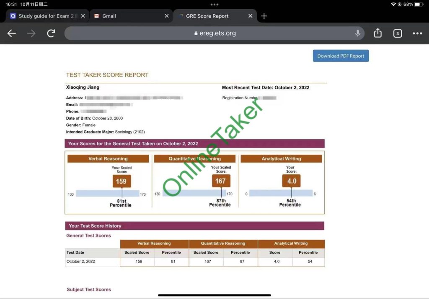Click the forward navigation arrow
The image size is (429, 299).
(31, 33)
